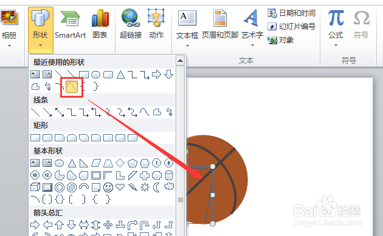
Task: Select U-turn arrow in 箭头总汇
Action: click(x=145, y=225)
